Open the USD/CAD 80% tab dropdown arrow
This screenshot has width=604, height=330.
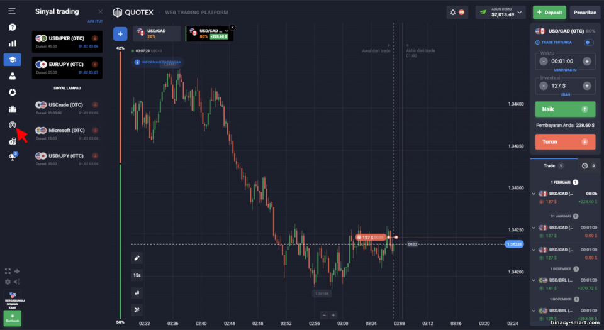tap(226, 31)
